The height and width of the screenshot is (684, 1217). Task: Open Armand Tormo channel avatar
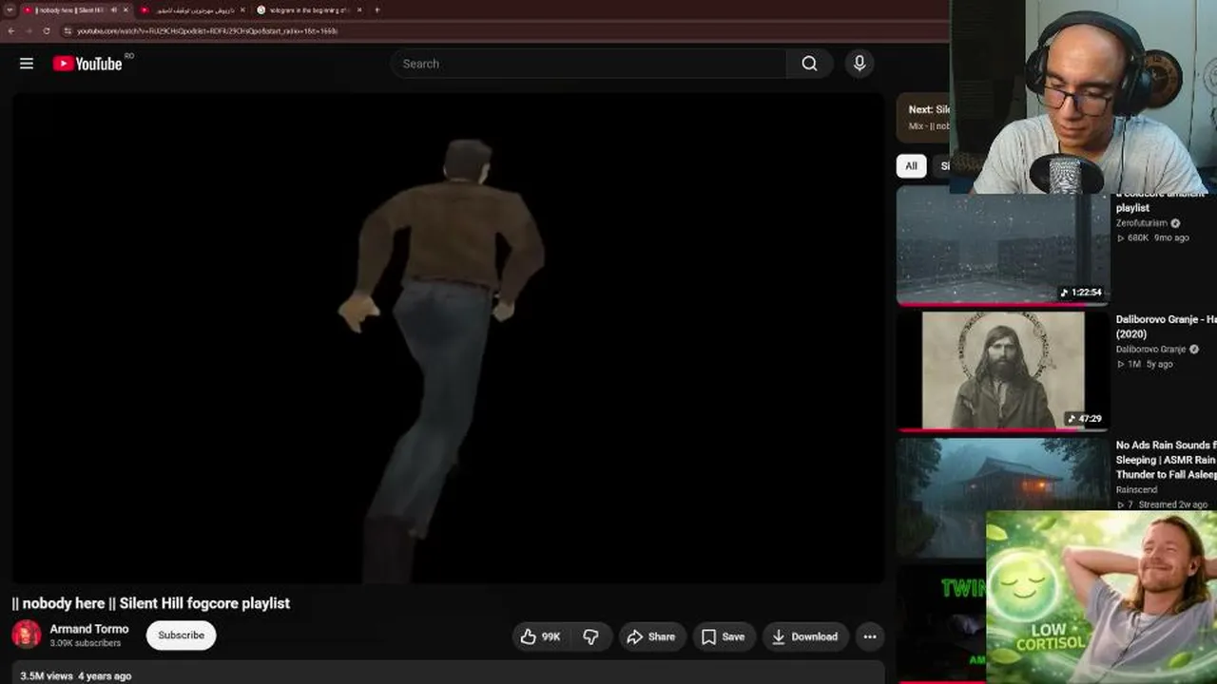click(27, 635)
